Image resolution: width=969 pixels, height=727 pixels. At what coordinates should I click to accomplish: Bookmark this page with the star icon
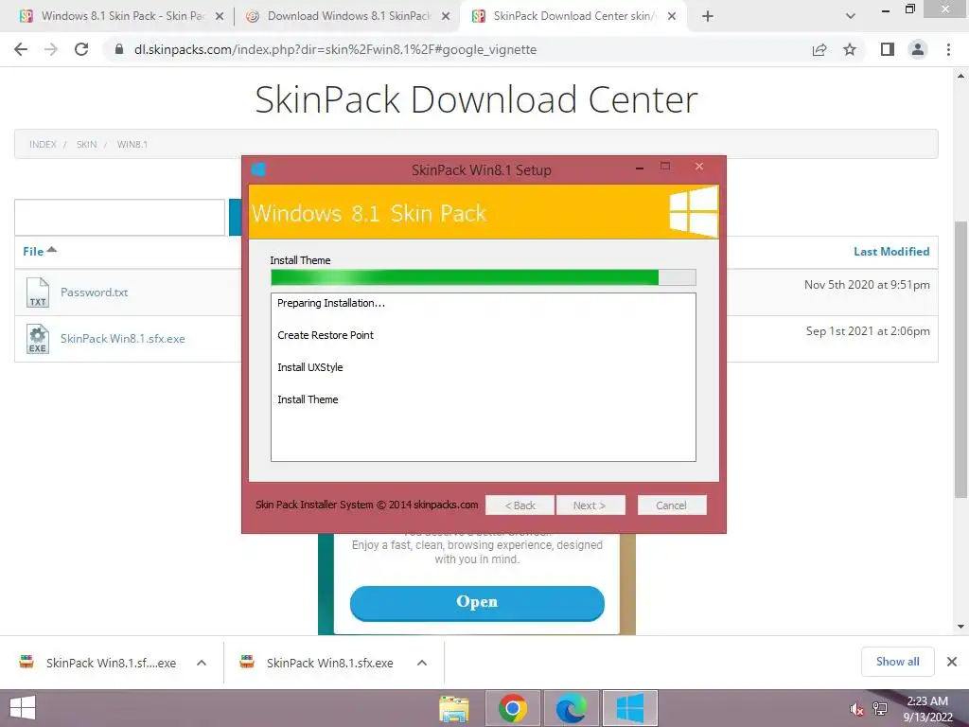pos(850,49)
